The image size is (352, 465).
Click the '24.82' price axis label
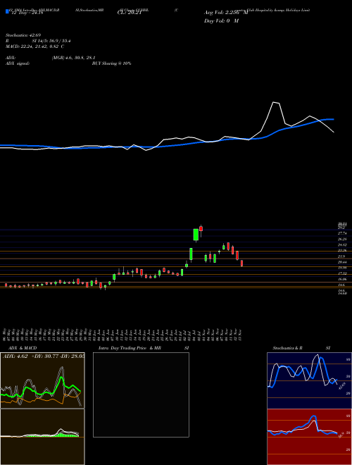click(x=342, y=245)
